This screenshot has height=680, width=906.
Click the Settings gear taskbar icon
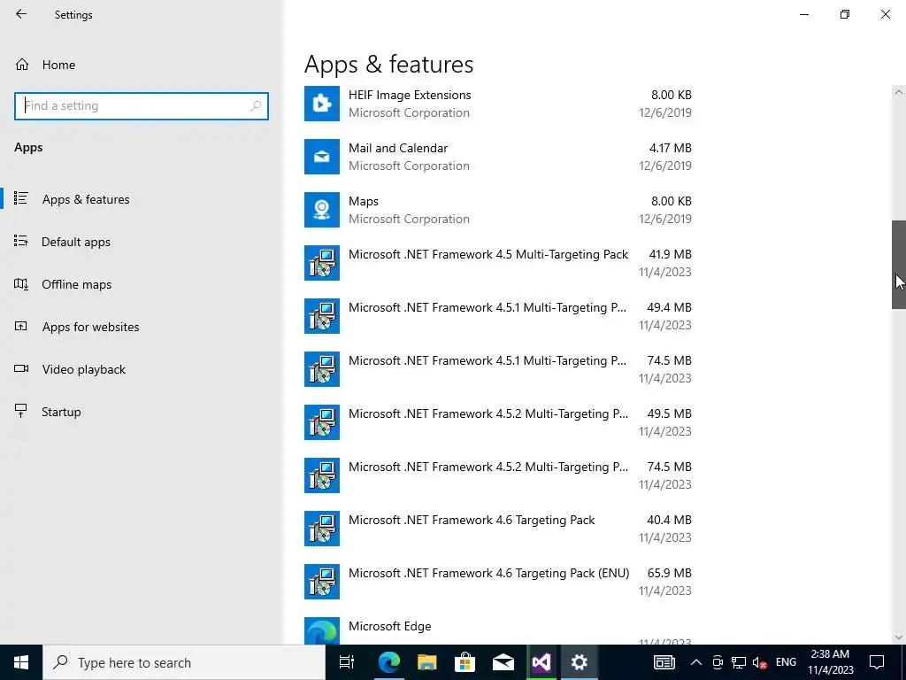(579, 662)
